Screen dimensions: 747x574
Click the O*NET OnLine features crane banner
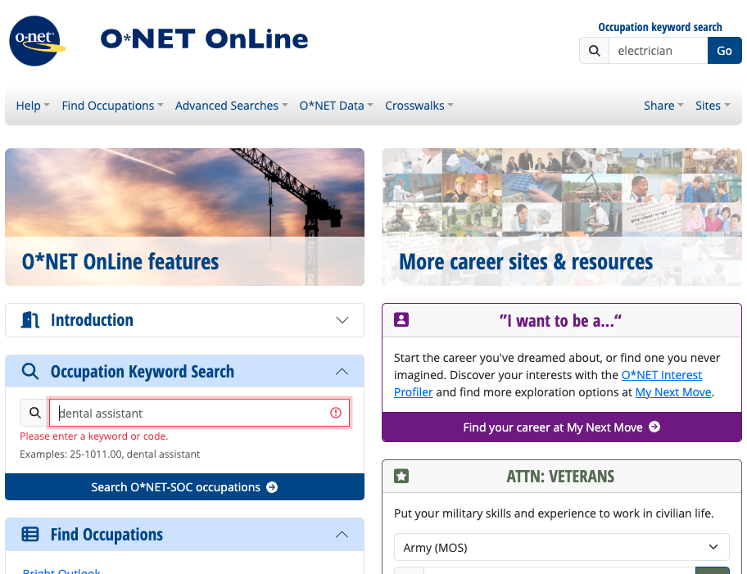pyautogui.click(x=185, y=217)
